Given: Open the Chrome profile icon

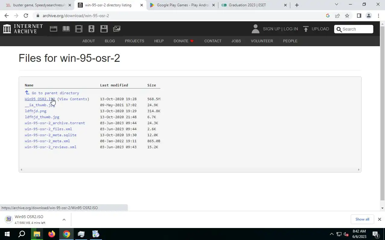Looking at the screenshot, I should click(x=368, y=16).
